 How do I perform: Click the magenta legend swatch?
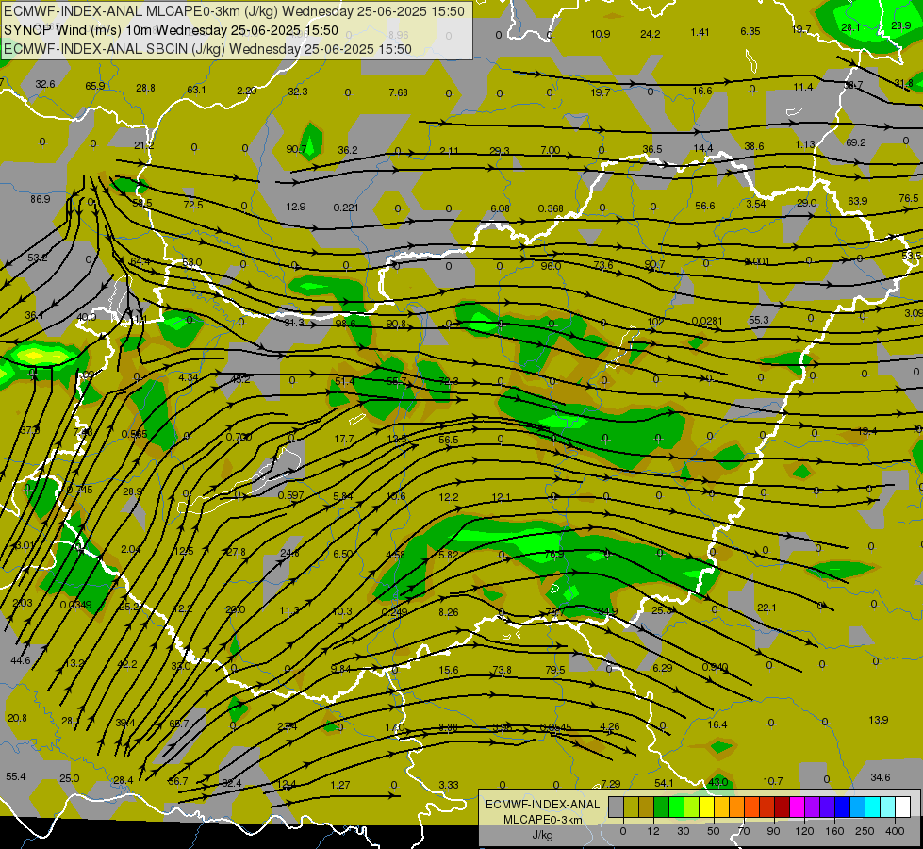797,807
